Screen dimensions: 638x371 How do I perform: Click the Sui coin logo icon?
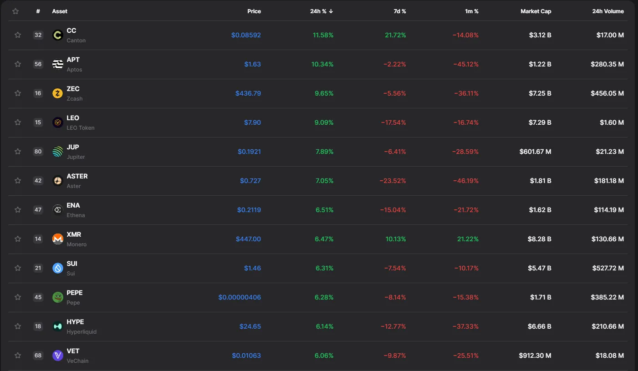coord(57,268)
